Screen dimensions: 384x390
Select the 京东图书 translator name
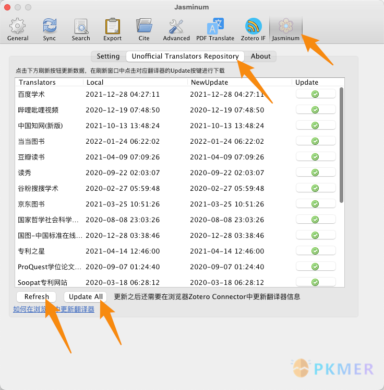pyautogui.click(x=31, y=204)
